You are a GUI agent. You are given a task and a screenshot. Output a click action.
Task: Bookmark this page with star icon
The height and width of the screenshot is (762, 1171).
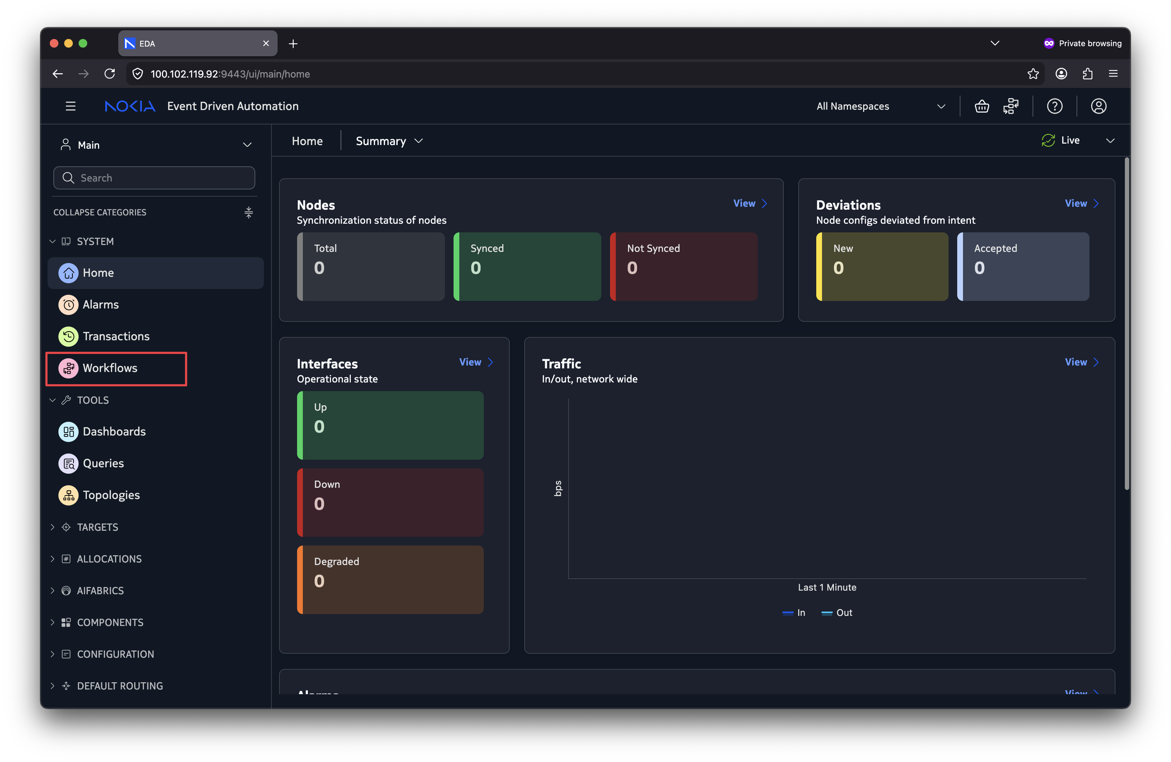point(1033,74)
